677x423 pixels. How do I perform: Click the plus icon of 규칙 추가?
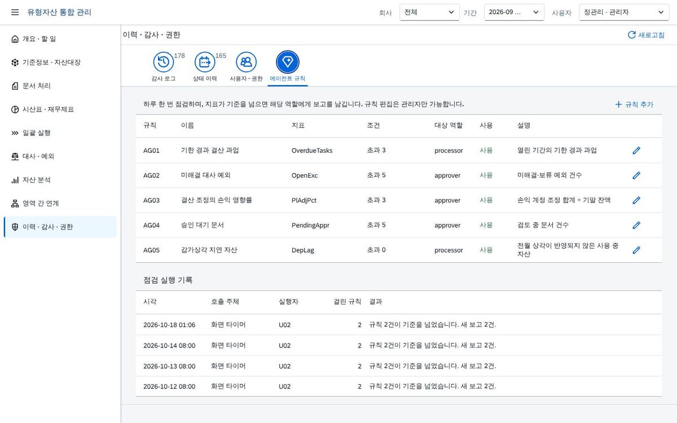[x=618, y=104]
